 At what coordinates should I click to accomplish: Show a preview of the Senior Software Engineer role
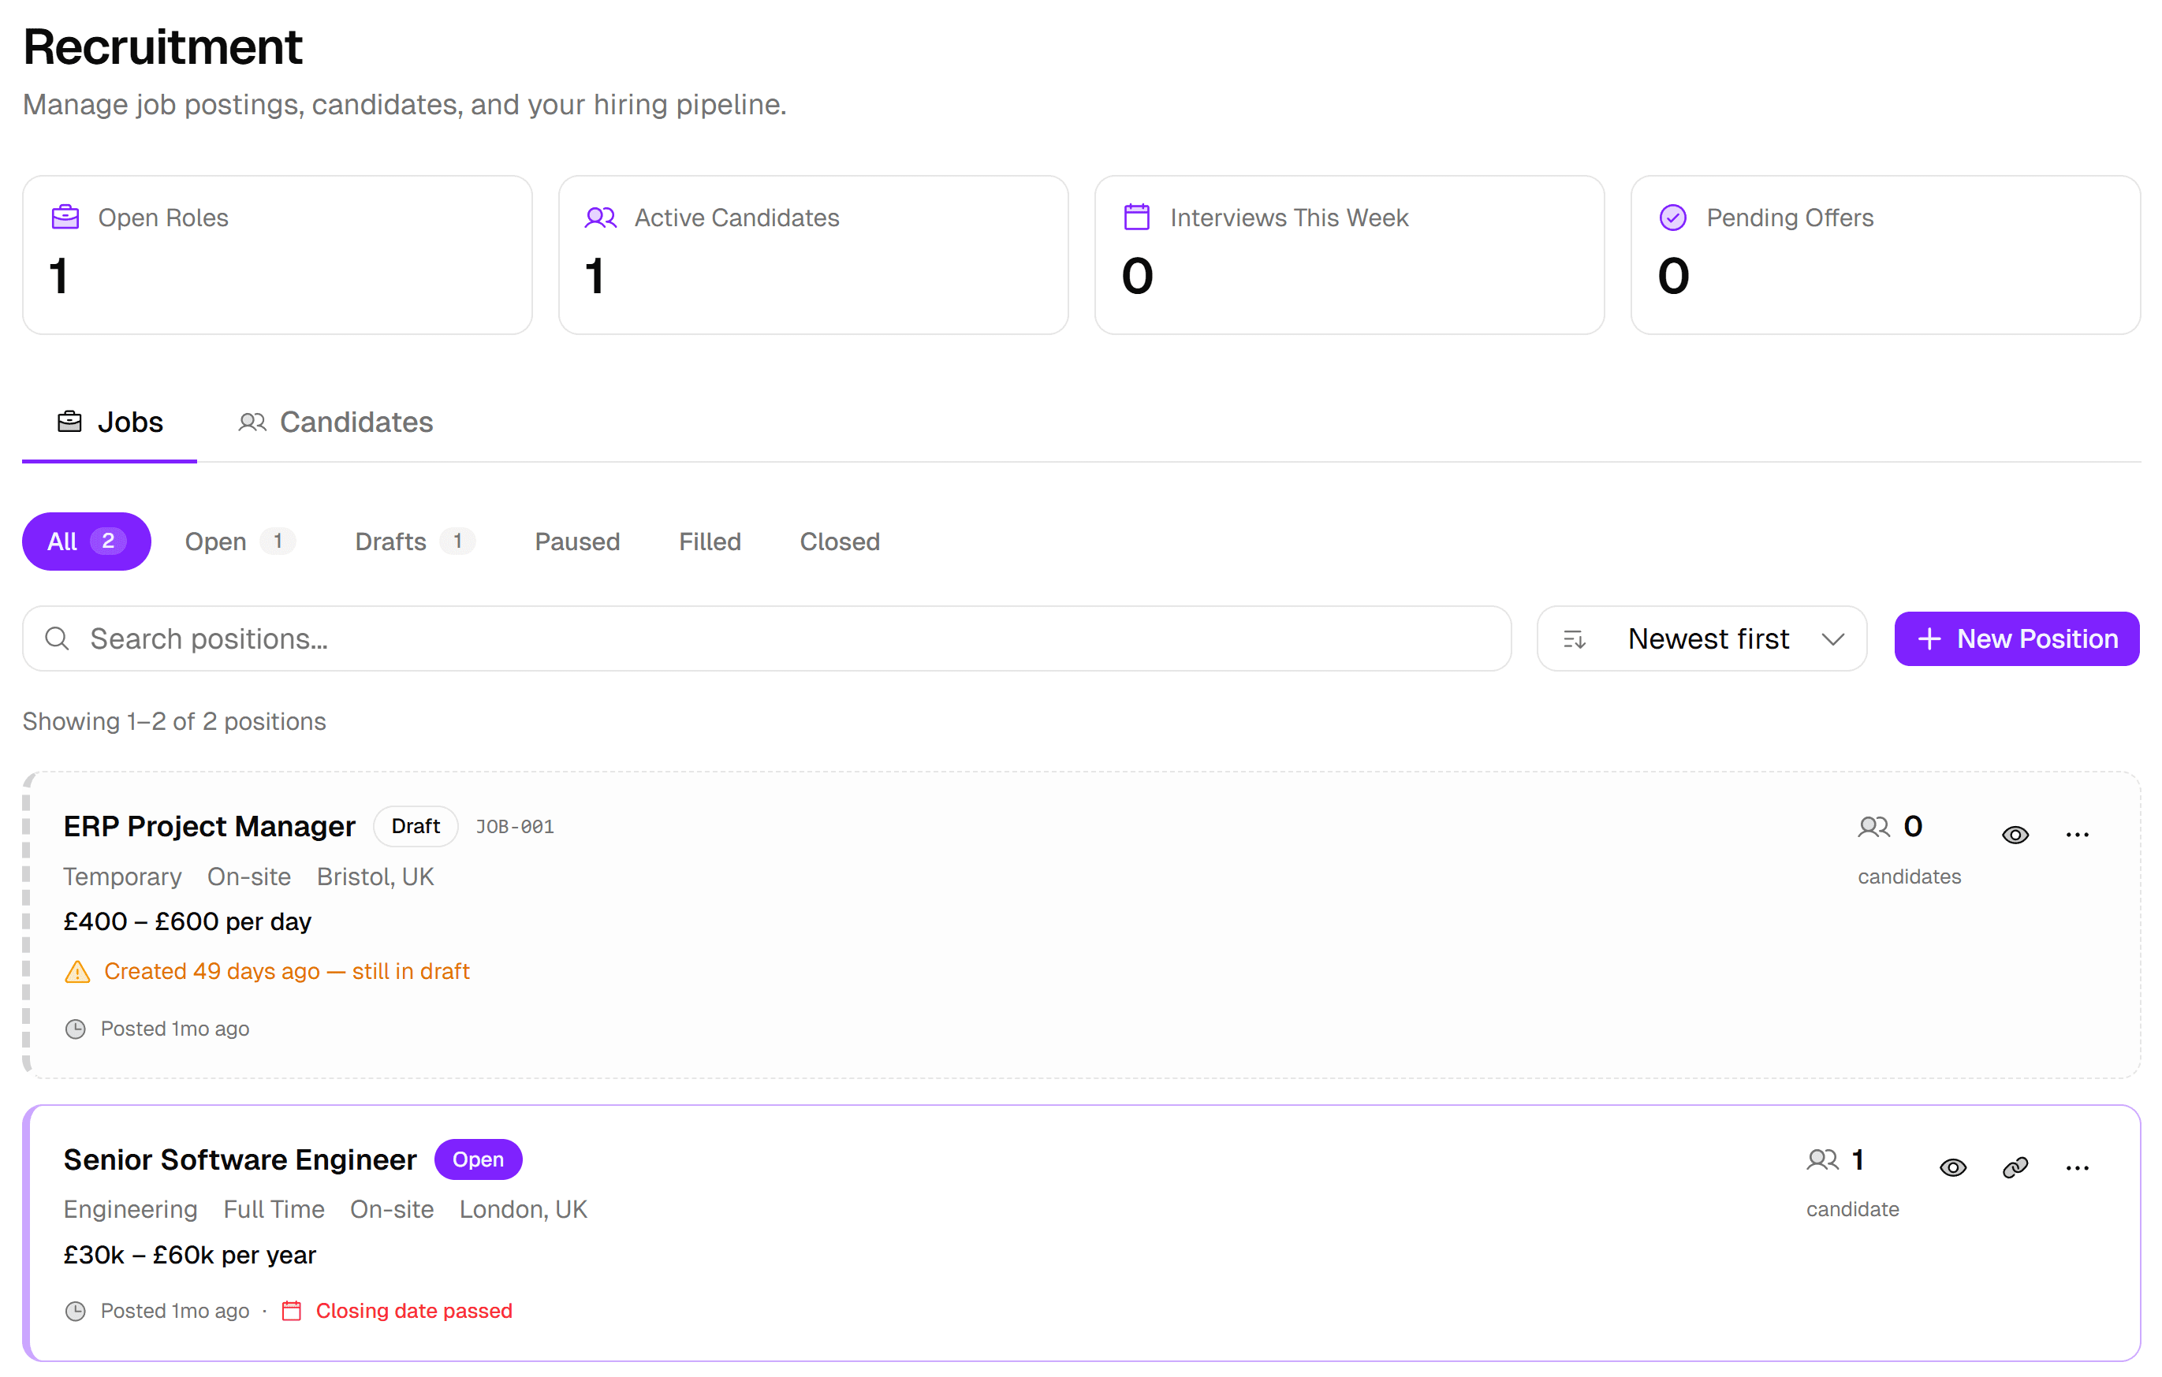pos(1953,1166)
